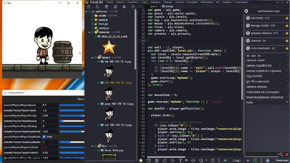Open the scripts folder in file tree

102,16
